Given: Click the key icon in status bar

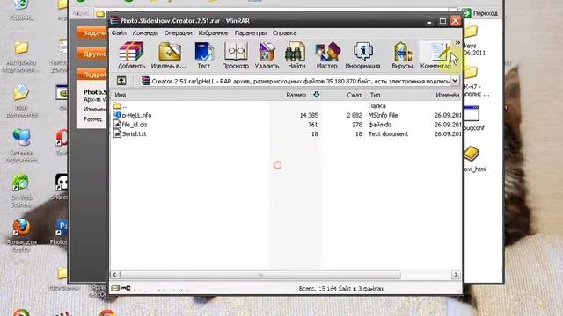Looking at the screenshot, I should click(x=126, y=288).
